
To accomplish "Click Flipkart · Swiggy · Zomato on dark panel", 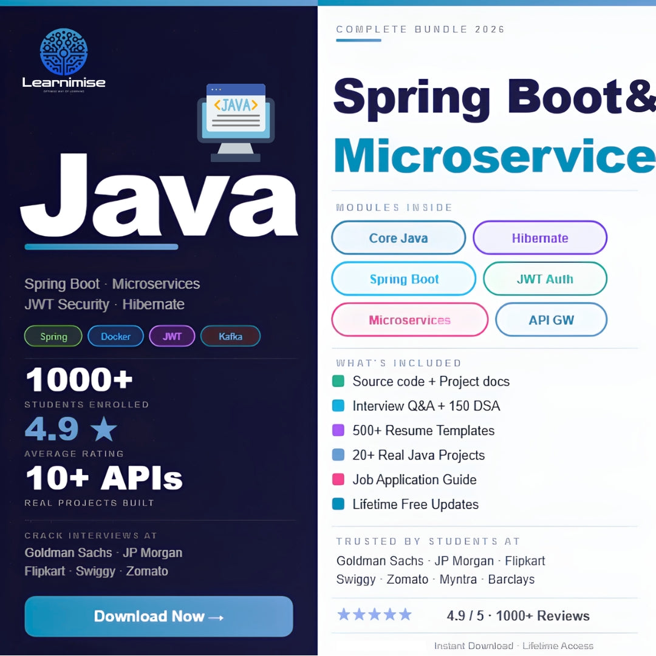I will point(97,572).
